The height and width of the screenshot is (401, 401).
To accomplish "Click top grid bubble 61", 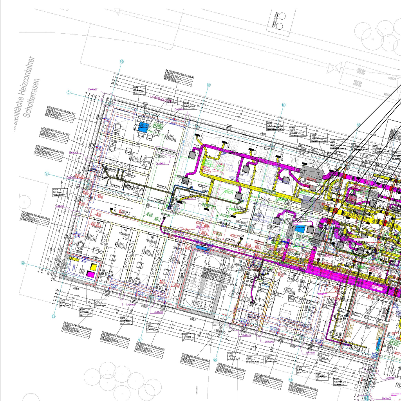I will 208,85.
